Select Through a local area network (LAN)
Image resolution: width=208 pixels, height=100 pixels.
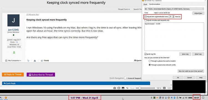[x=150, y=65]
